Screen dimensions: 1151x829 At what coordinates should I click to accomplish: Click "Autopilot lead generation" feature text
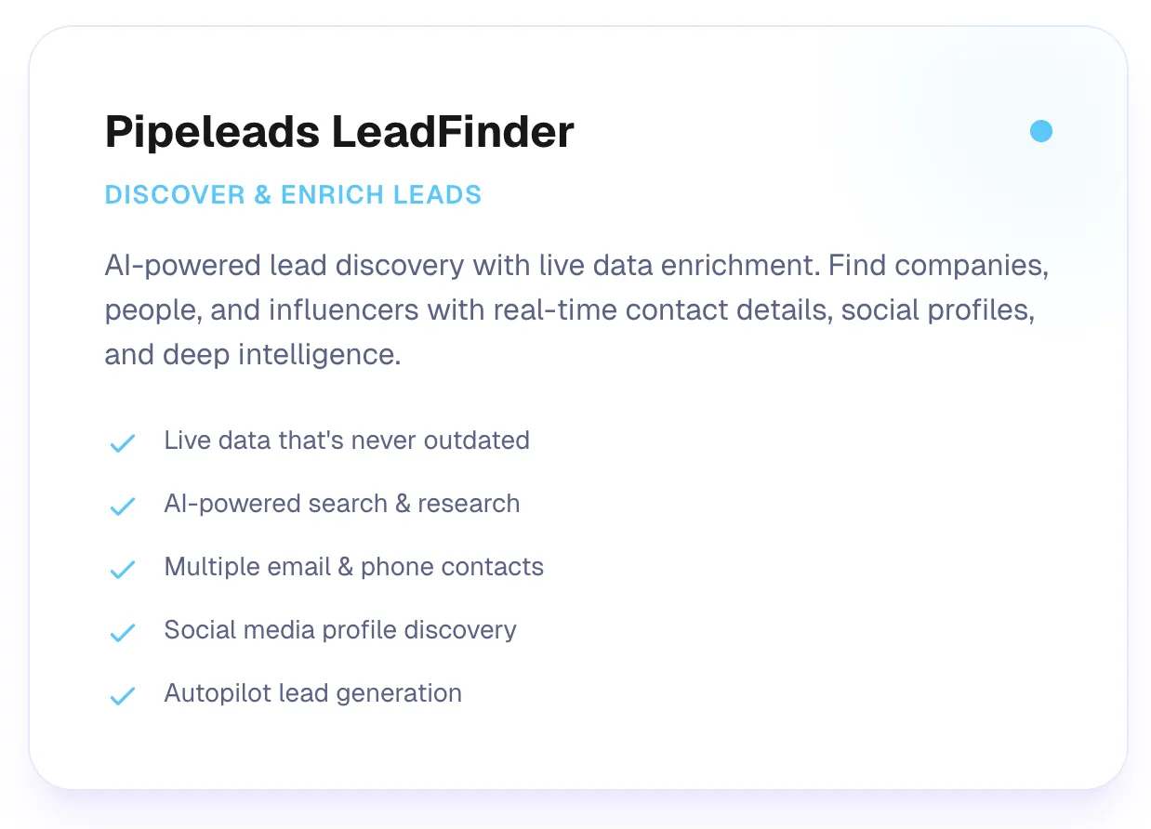[x=313, y=693]
